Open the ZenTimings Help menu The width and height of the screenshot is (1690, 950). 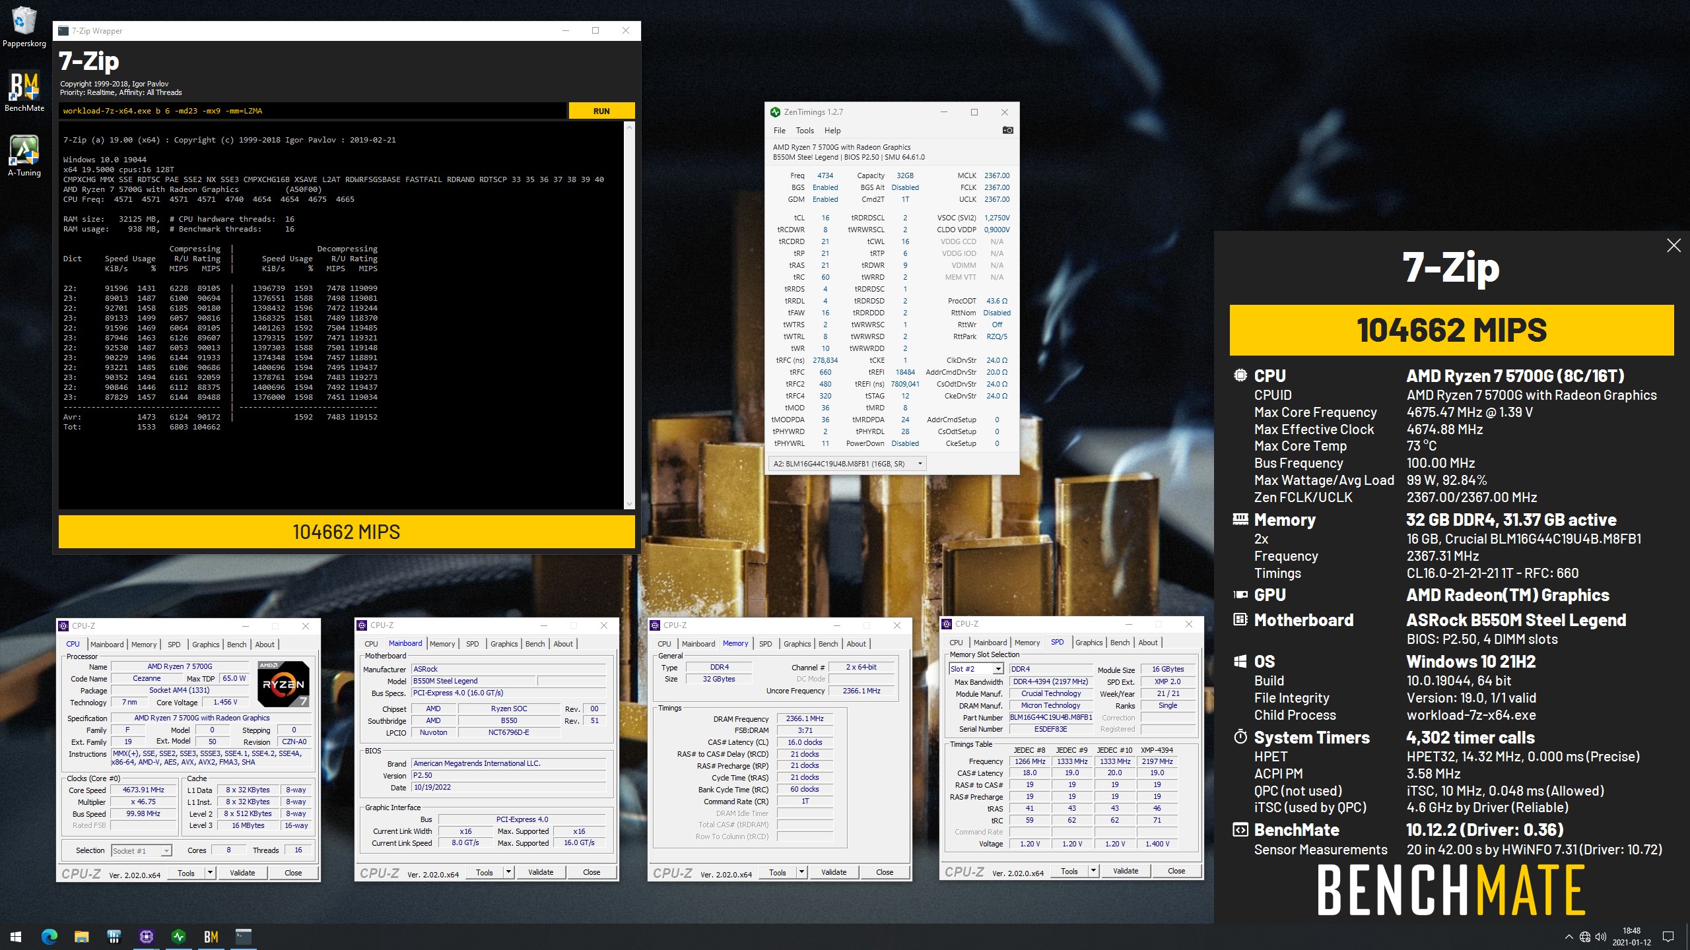tap(832, 131)
